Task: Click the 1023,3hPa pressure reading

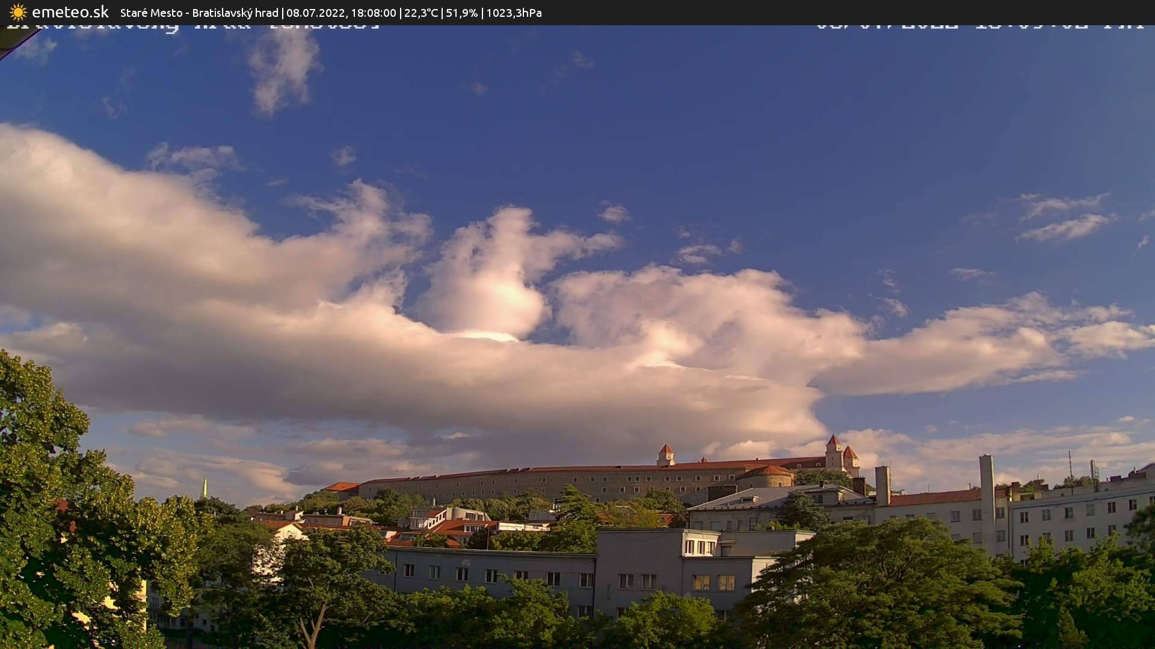Action: tap(514, 13)
